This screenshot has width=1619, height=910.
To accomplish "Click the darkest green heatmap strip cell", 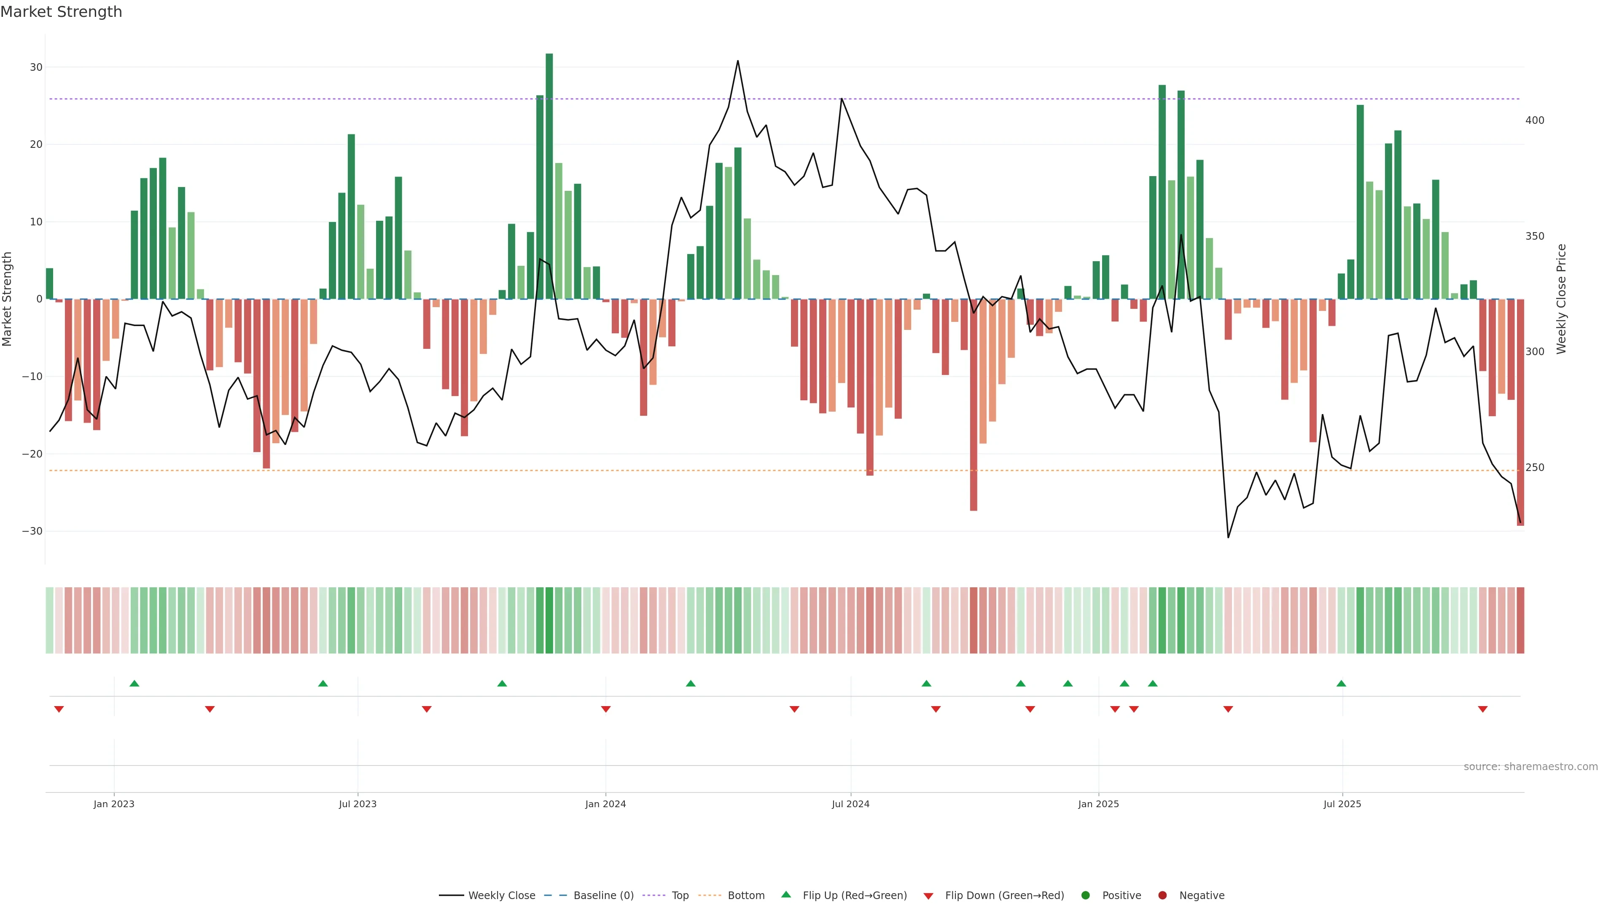I will point(549,621).
